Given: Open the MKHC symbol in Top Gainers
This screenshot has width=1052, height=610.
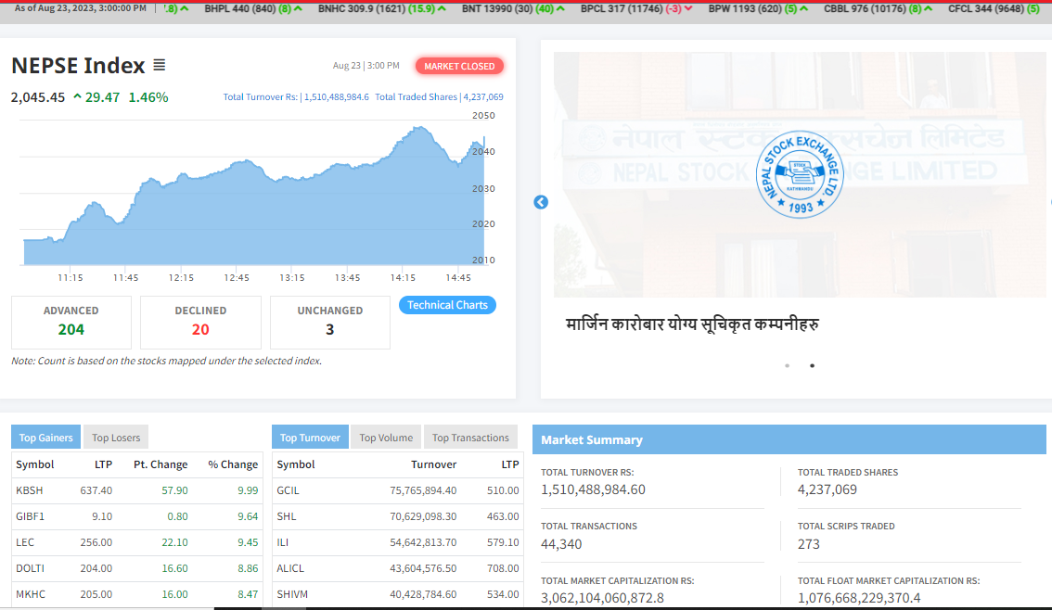Looking at the screenshot, I should 31,594.
